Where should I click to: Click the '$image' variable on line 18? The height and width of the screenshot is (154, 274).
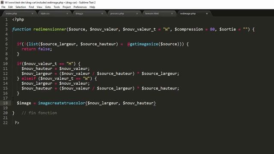coord(24,103)
